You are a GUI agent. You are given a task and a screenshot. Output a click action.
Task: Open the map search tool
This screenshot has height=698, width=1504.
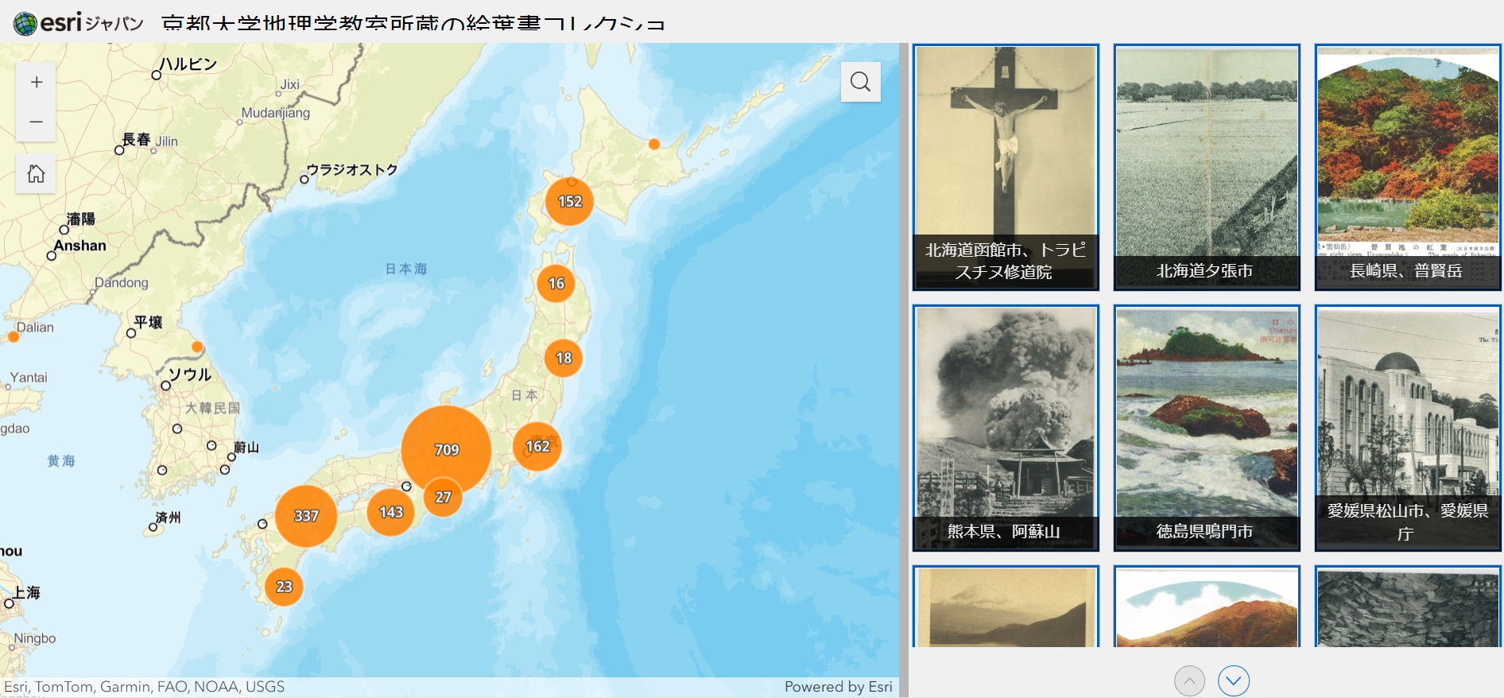click(x=860, y=81)
